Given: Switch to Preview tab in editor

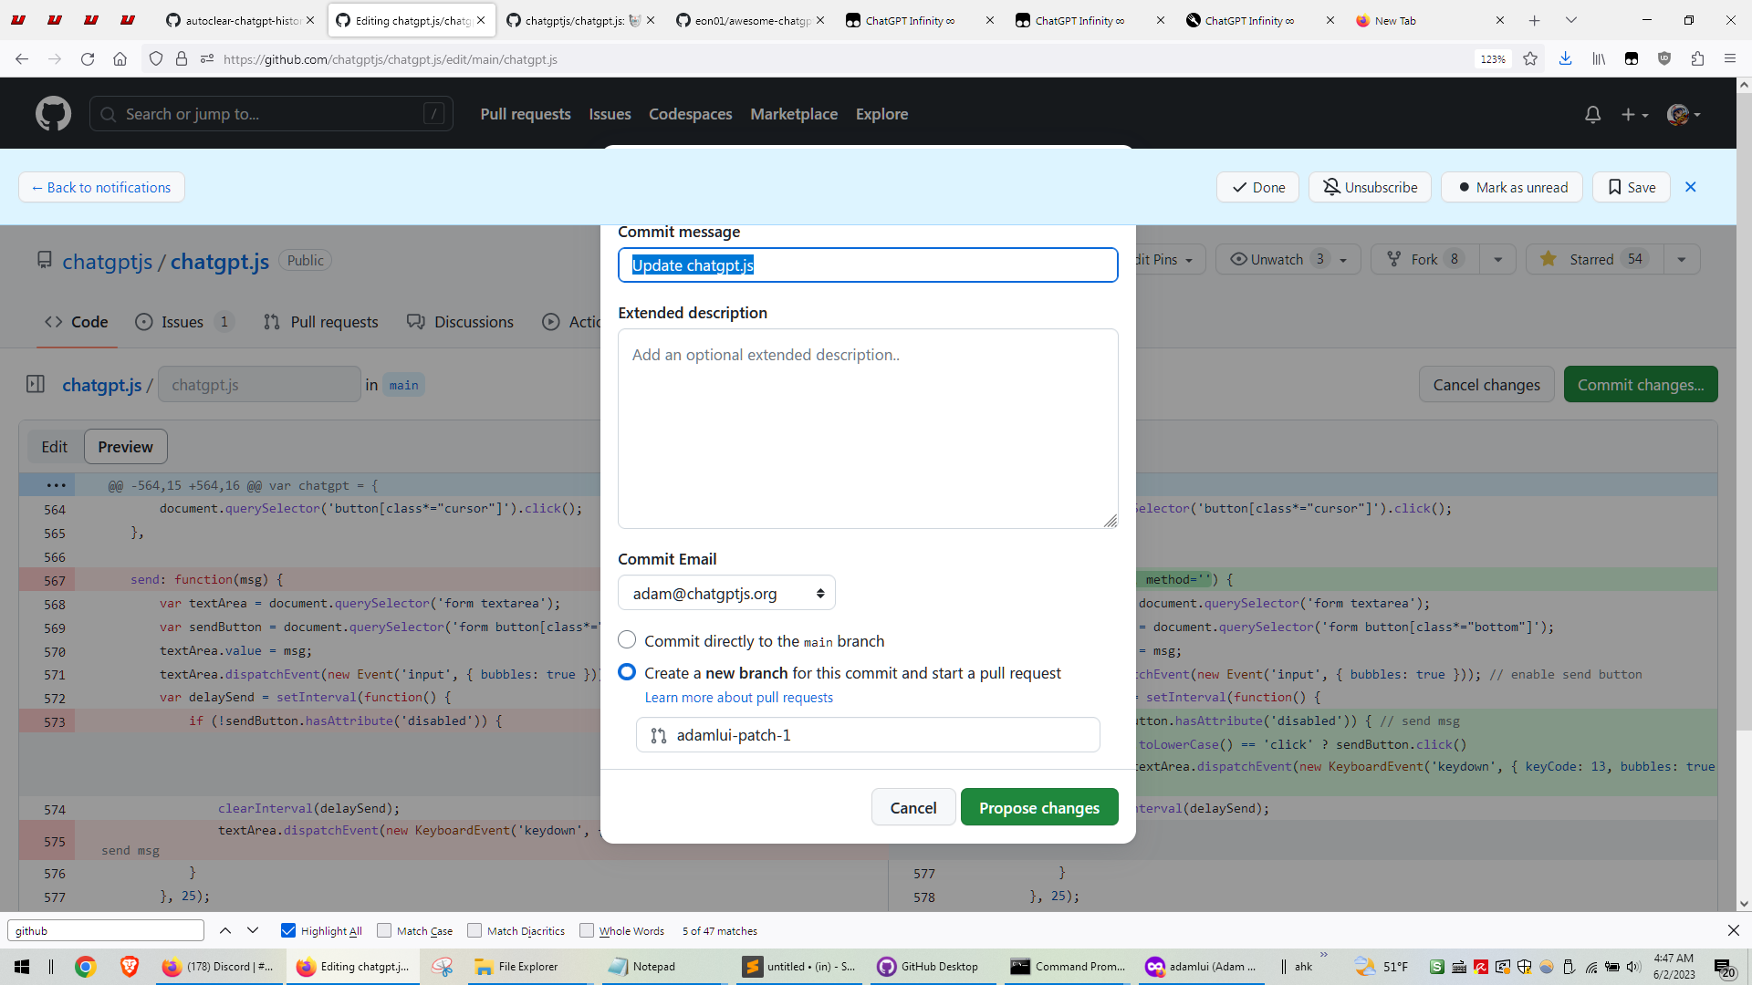Looking at the screenshot, I should click(126, 446).
